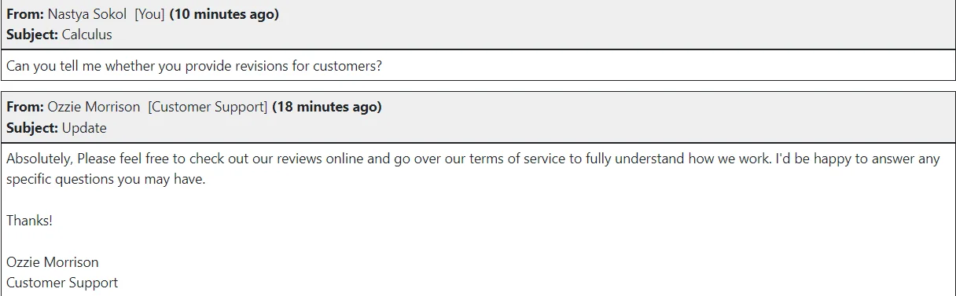The height and width of the screenshot is (296, 956).
Task: Click the message asking about revisions for customers
Action: point(194,66)
